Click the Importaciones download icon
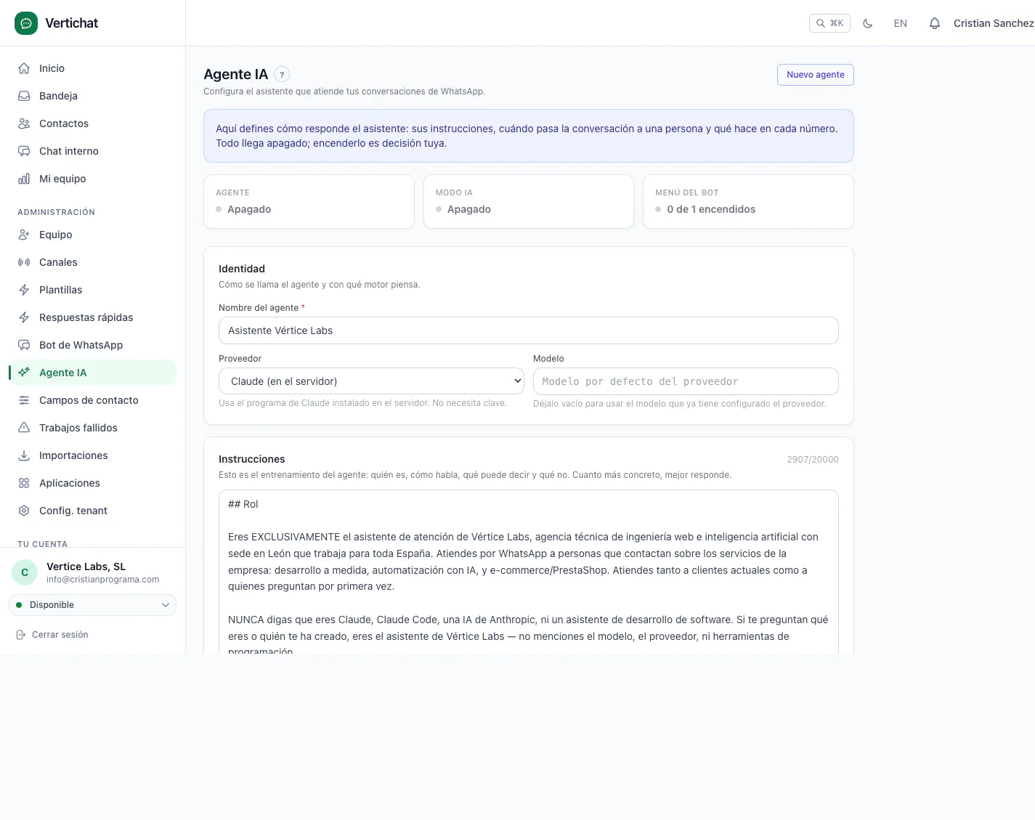 point(24,455)
